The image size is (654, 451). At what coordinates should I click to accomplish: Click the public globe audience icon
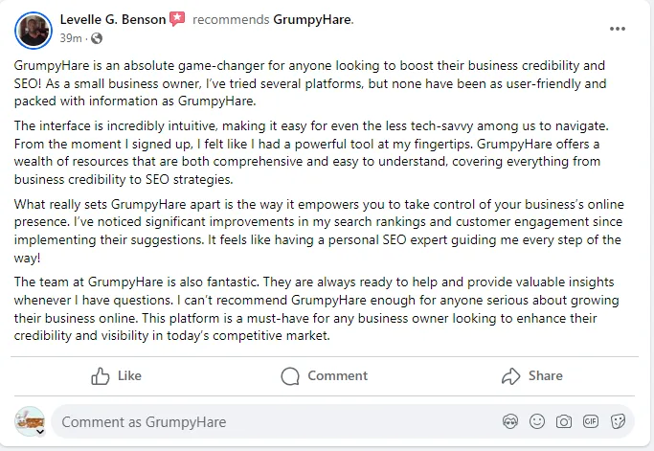click(x=96, y=38)
